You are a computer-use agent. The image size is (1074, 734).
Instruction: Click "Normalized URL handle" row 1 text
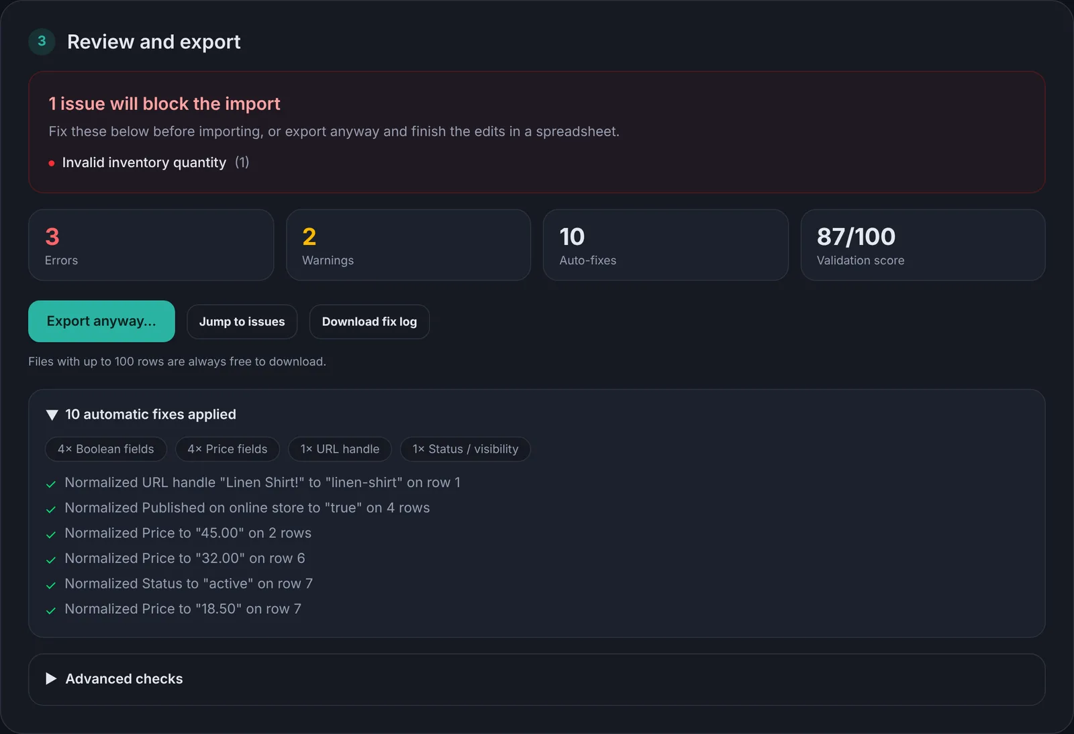[x=262, y=482]
